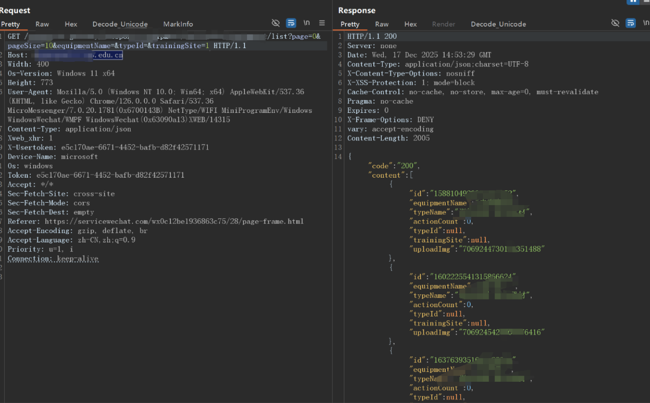Toggle the \n non-printable characters button in Request
The width and height of the screenshot is (650, 403).
[x=307, y=23]
